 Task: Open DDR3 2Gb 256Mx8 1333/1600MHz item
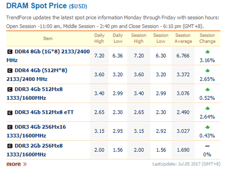[x=38, y=150]
